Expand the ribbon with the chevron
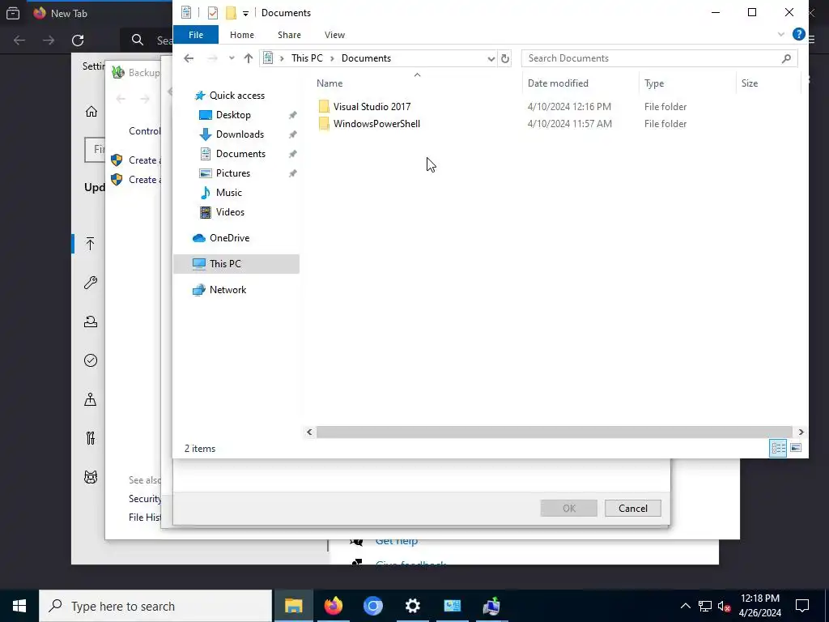Screen dimensions: 829x622 point(781,35)
